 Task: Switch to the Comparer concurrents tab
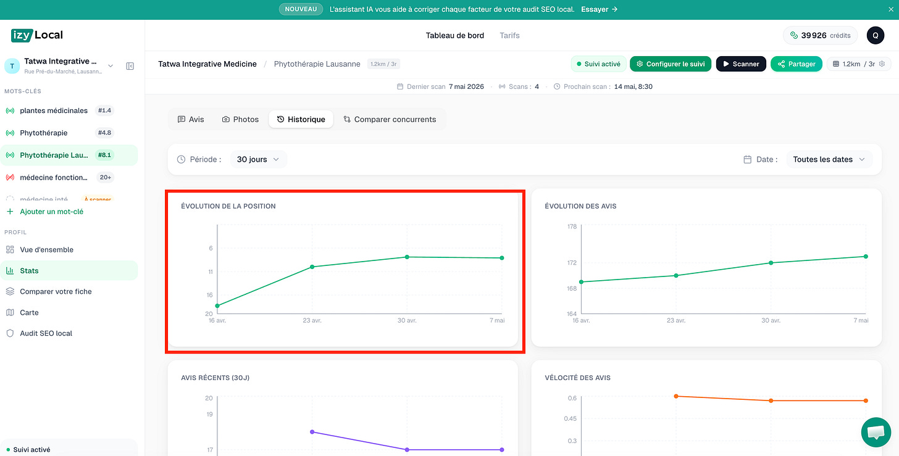[390, 119]
